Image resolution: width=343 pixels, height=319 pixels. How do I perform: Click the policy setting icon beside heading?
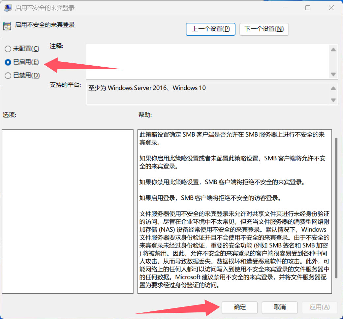coord(7,26)
